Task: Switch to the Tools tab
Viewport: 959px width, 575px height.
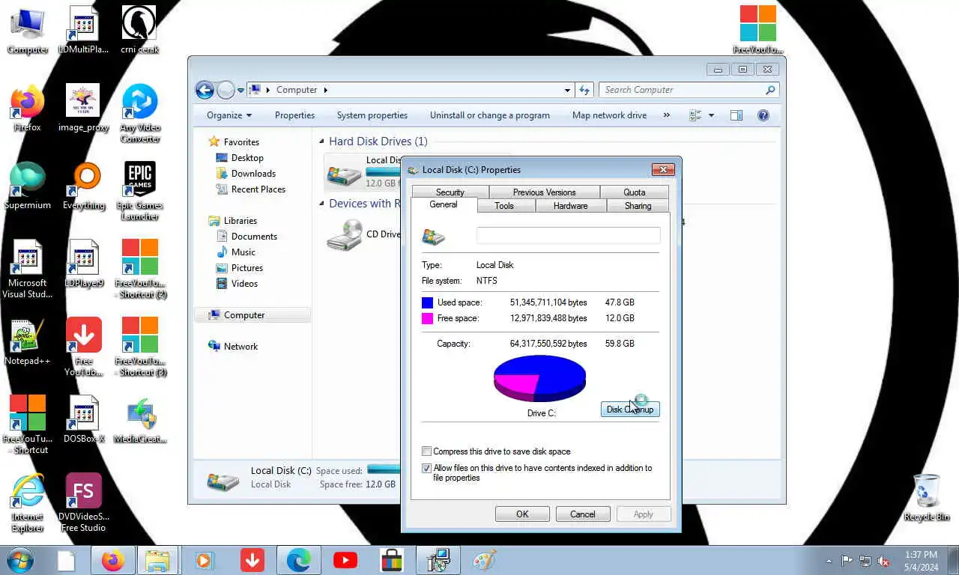Action: click(504, 206)
